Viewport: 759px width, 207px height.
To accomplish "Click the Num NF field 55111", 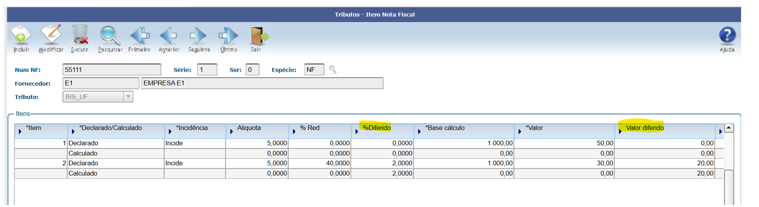I will tap(112, 69).
